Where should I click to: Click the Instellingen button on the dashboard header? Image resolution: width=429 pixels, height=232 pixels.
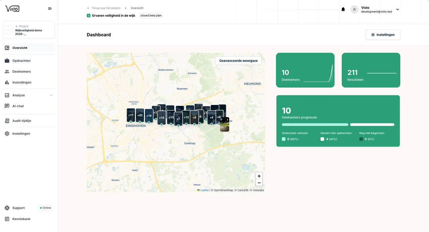383,35
